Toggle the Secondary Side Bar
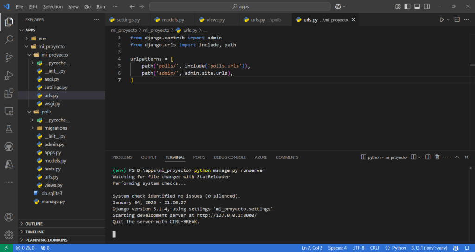Viewport: 475px width, 252px height. [427, 6]
